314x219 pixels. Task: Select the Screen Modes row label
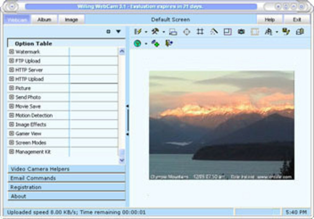(31, 143)
